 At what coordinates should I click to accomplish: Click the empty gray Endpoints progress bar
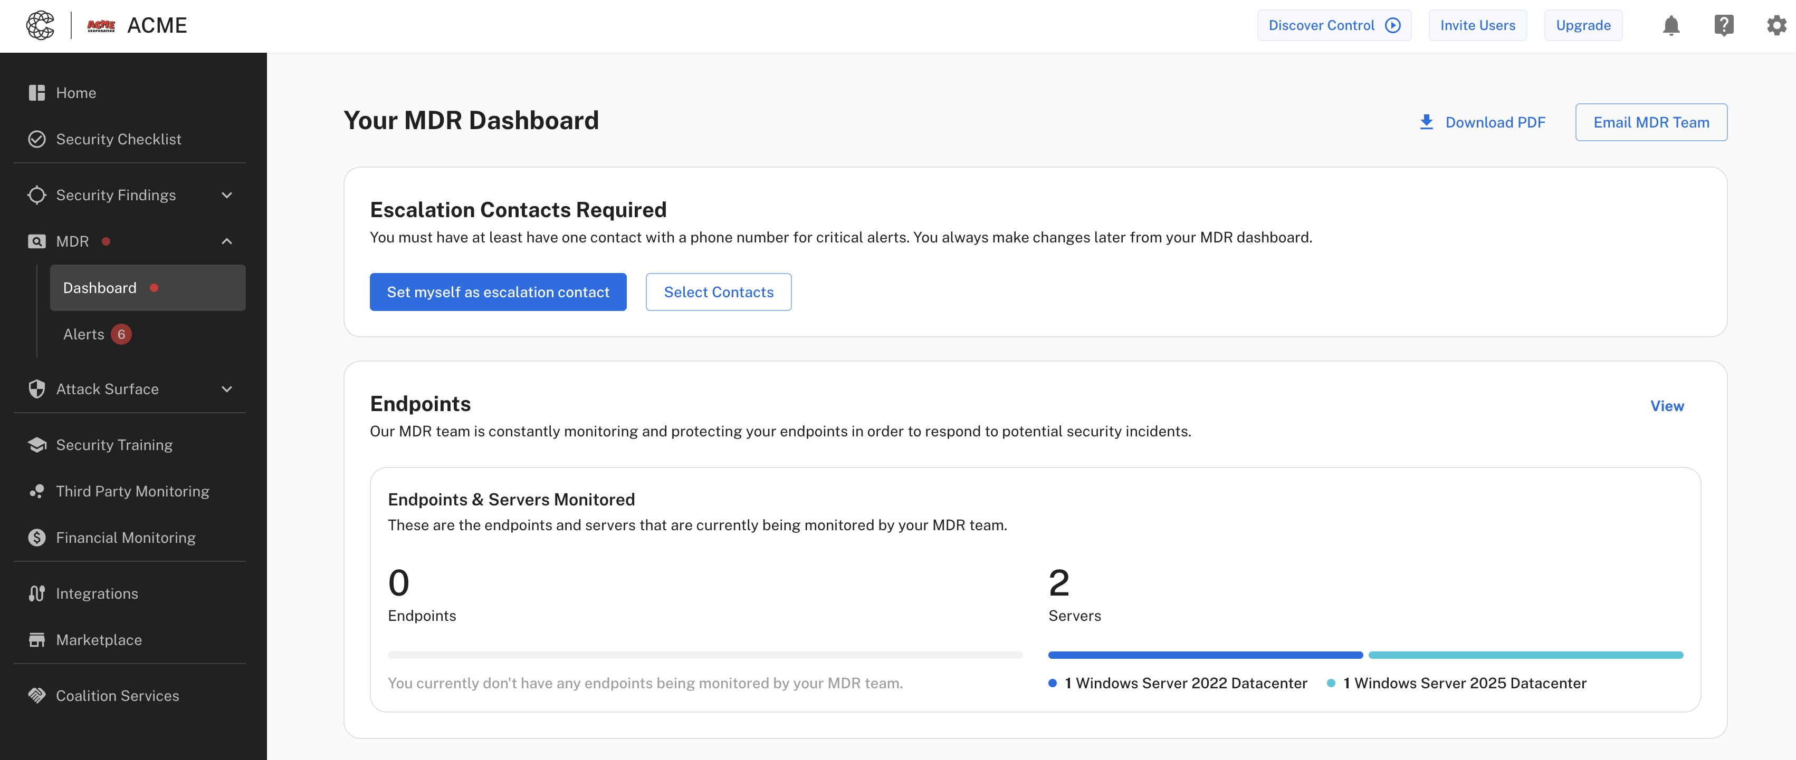tap(705, 655)
